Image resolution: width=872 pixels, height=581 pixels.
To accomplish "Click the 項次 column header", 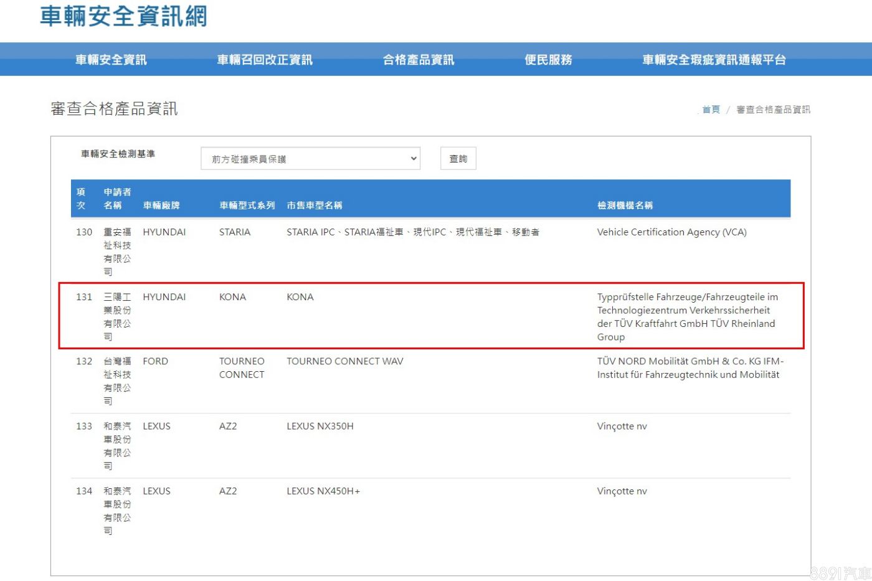I will click(x=81, y=199).
